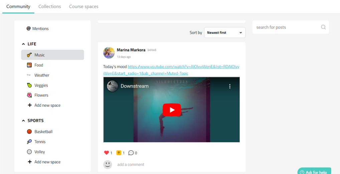Click the pear Veggies icon
This screenshot has height=174, width=340.
29,85
